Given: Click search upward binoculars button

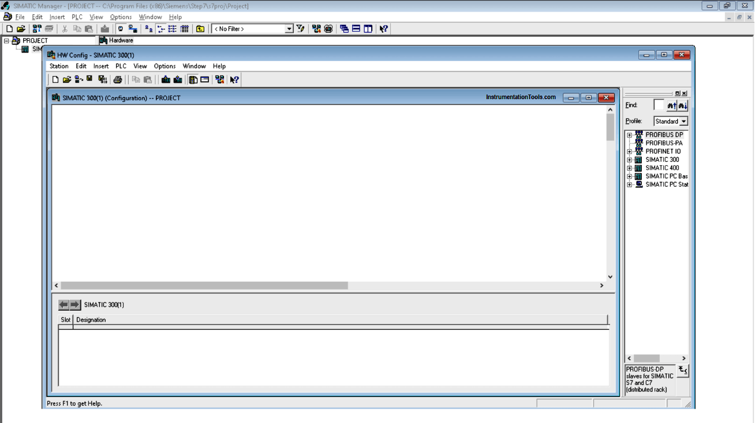Looking at the screenshot, I should pyautogui.click(x=671, y=105).
